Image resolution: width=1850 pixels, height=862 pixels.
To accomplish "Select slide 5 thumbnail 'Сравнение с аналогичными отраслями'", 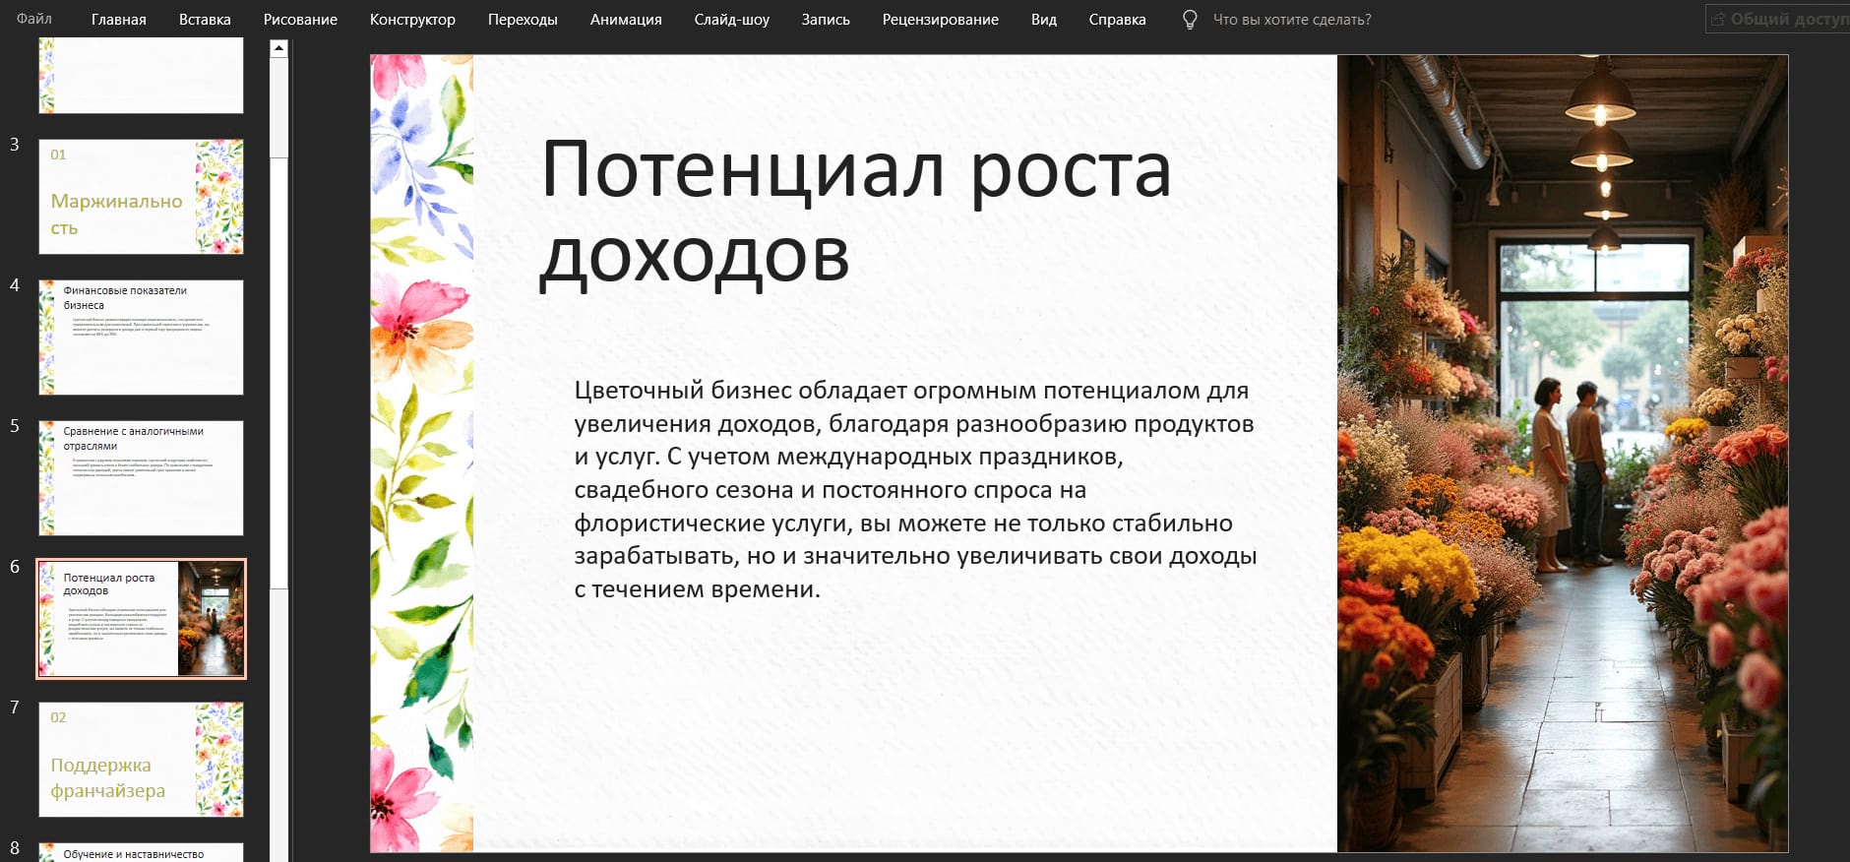I will 141,478.
